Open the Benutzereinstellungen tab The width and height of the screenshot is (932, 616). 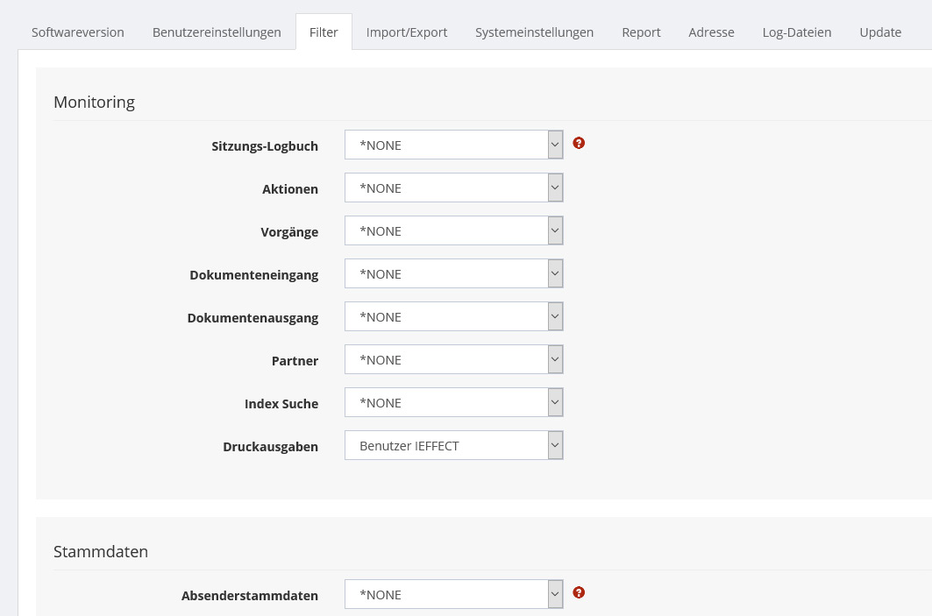coord(217,32)
